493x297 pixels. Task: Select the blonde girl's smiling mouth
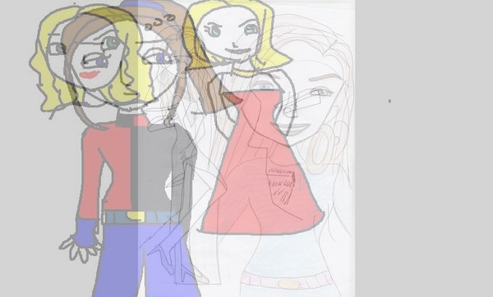click(x=237, y=50)
